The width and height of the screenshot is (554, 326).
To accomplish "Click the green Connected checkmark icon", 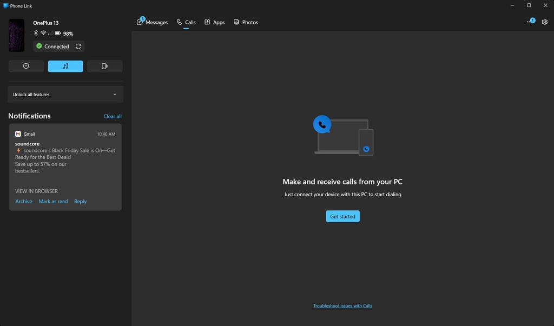I will (x=39, y=46).
